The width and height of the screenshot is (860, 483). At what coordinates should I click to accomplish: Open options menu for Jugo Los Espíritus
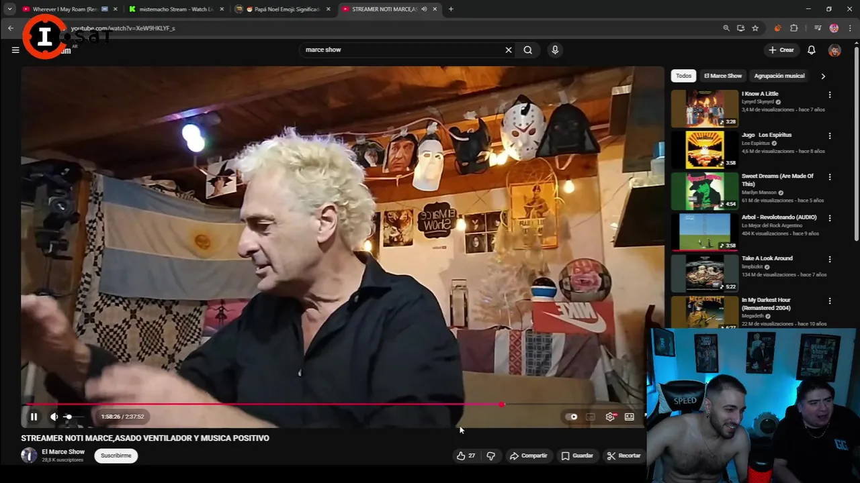coord(830,136)
